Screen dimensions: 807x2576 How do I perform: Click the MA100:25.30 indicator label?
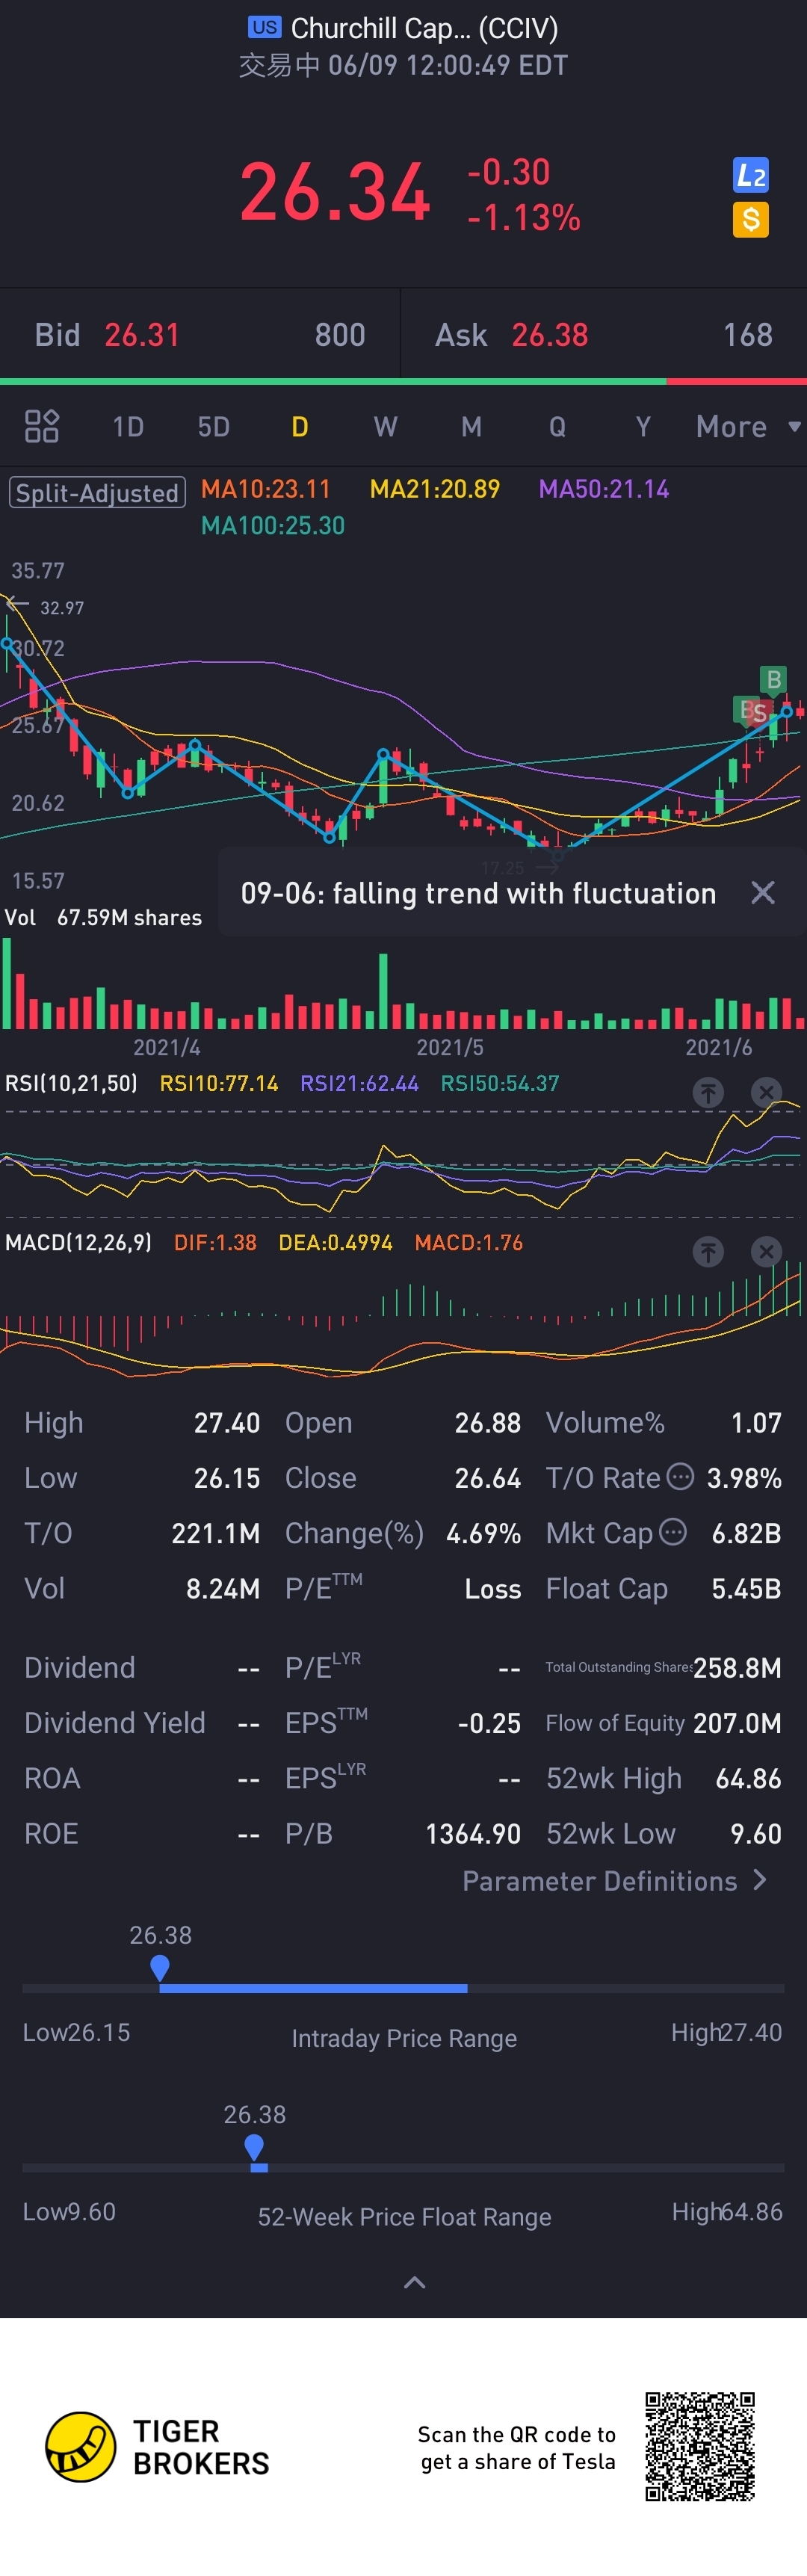272,525
